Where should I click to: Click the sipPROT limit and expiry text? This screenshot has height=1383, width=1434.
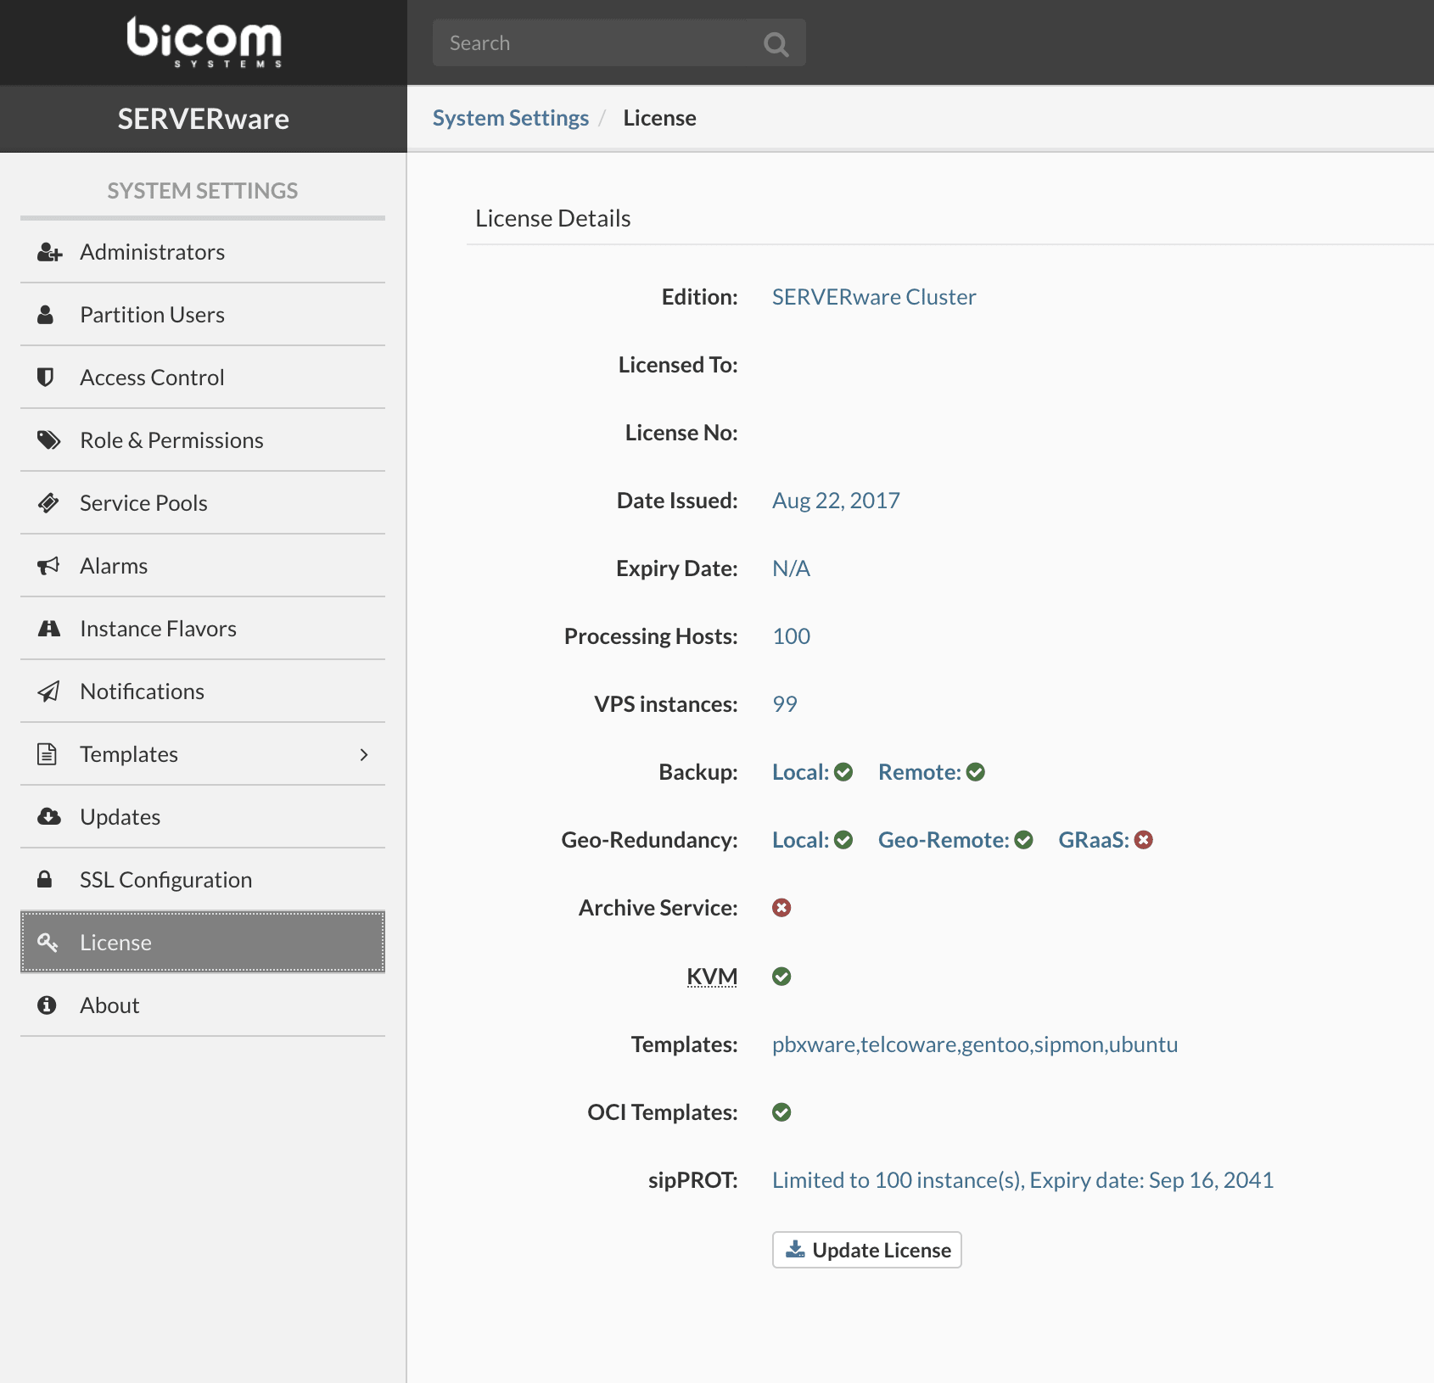[x=1022, y=1180]
